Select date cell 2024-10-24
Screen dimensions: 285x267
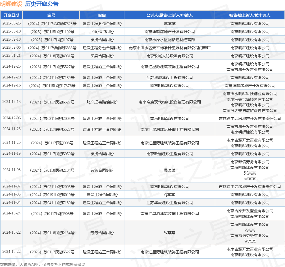(x=11, y=213)
